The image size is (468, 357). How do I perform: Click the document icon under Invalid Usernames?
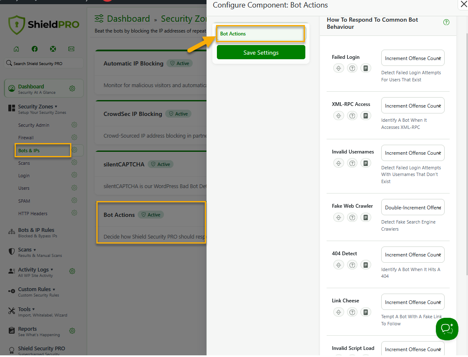366,163
